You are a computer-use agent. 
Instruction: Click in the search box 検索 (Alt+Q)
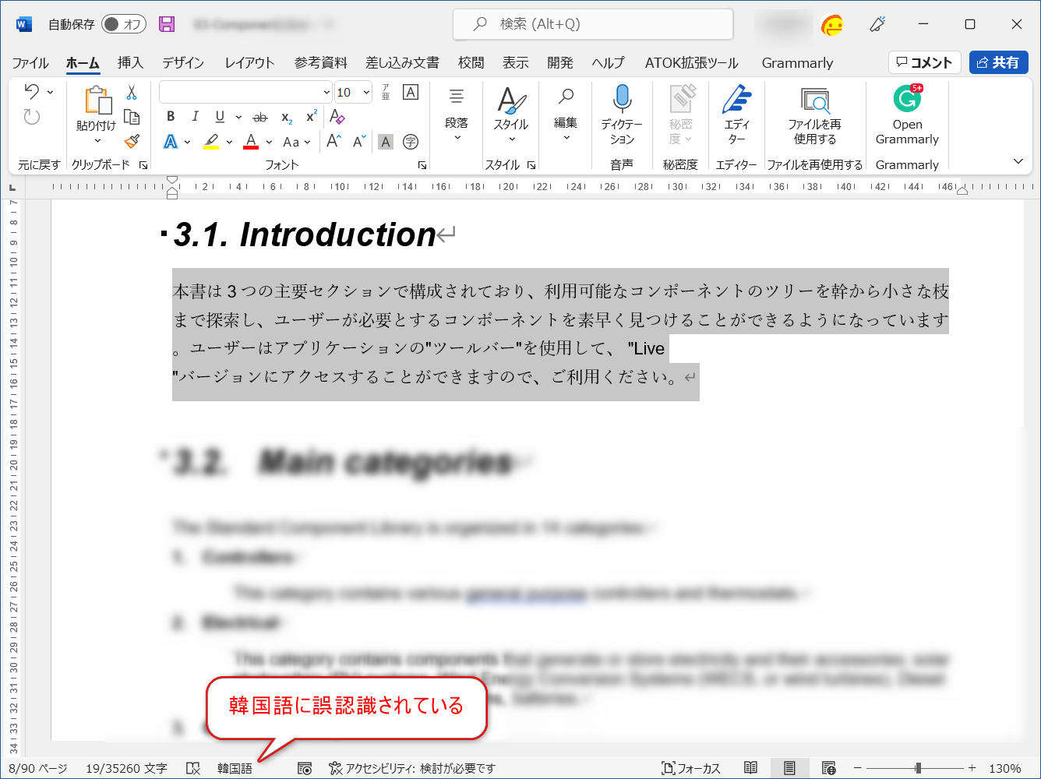click(x=593, y=24)
